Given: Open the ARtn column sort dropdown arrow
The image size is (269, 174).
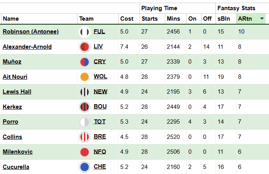Looking at the screenshot, I should click(x=262, y=18).
